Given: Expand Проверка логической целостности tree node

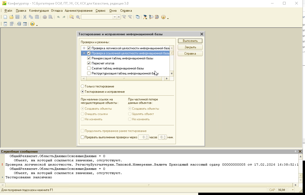Looking at the screenshot, I should tap(84, 48).
